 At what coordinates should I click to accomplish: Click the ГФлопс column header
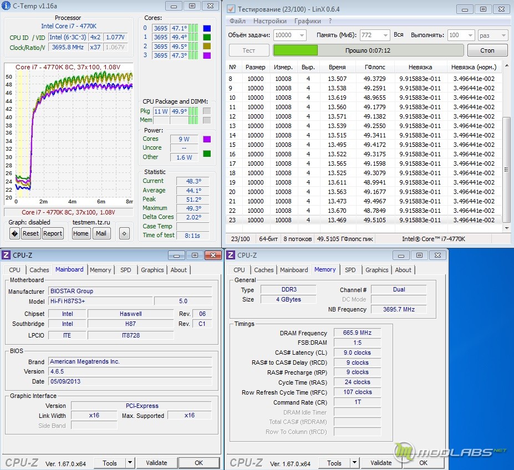click(375, 67)
